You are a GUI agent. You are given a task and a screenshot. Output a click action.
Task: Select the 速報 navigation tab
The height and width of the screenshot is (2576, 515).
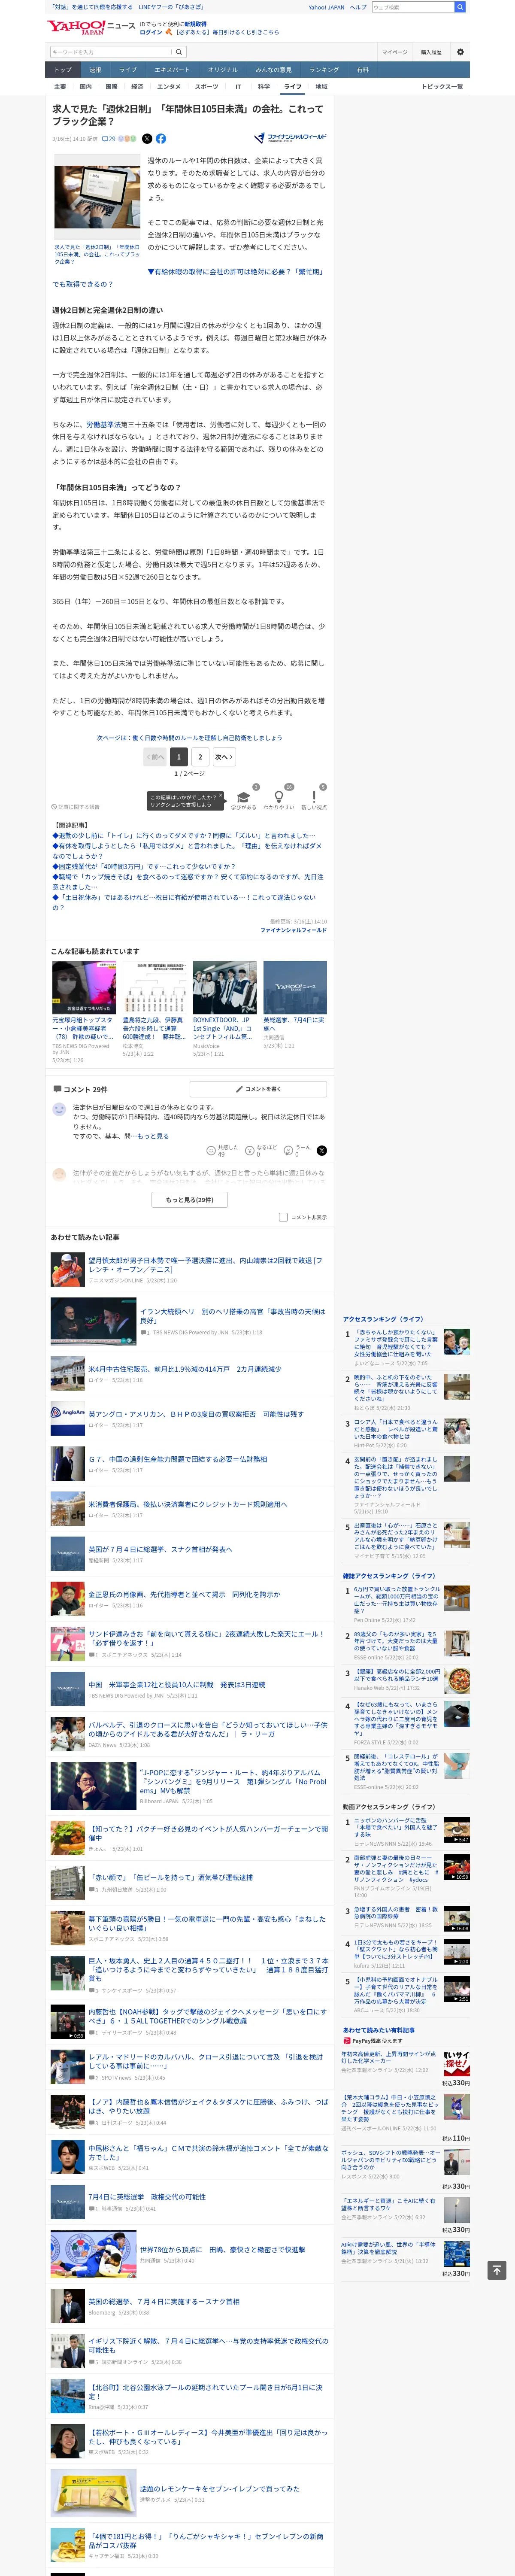pyautogui.click(x=95, y=70)
